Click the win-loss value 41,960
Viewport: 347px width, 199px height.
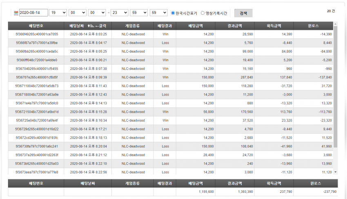[327, 146]
